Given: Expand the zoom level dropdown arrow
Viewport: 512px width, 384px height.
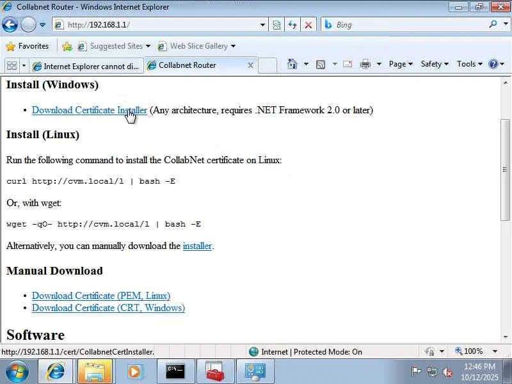Looking at the screenshot, I should (495, 351).
